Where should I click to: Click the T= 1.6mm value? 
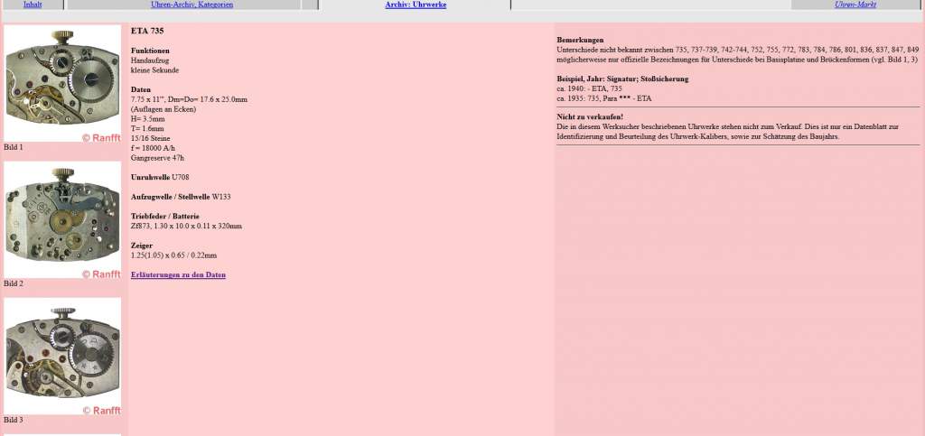tap(147, 128)
